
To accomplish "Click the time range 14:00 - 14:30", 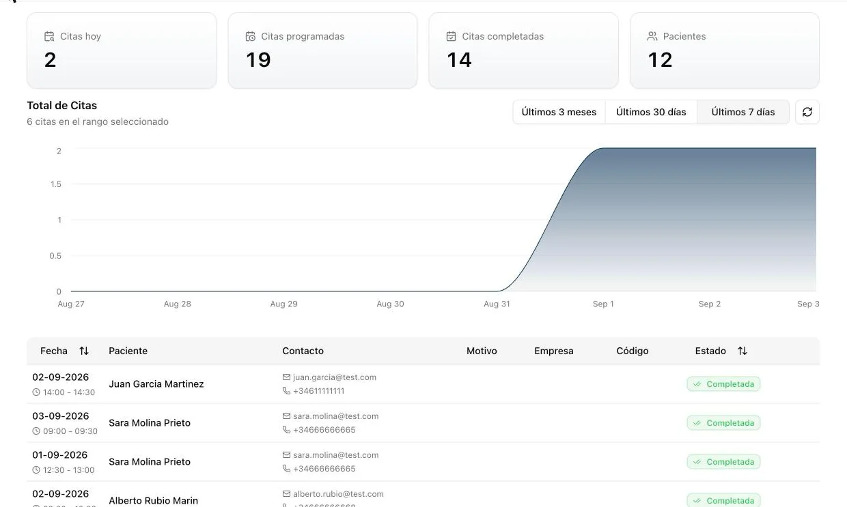I will tap(69, 392).
